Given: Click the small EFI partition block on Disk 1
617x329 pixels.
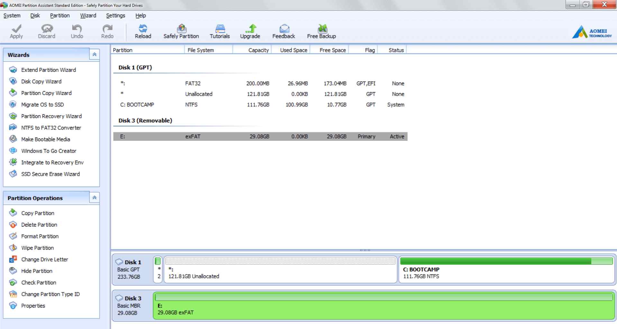Looking at the screenshot, I should click(158, 269).
